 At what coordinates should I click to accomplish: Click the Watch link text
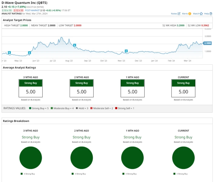pyautogui.click(x=196, y=14)
